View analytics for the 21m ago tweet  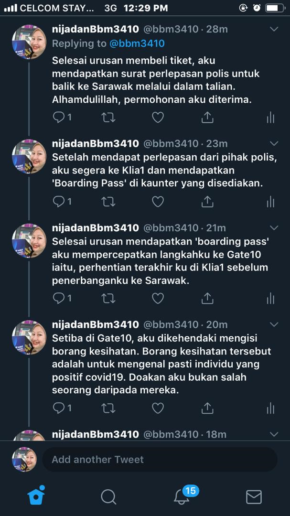(270, 299)
